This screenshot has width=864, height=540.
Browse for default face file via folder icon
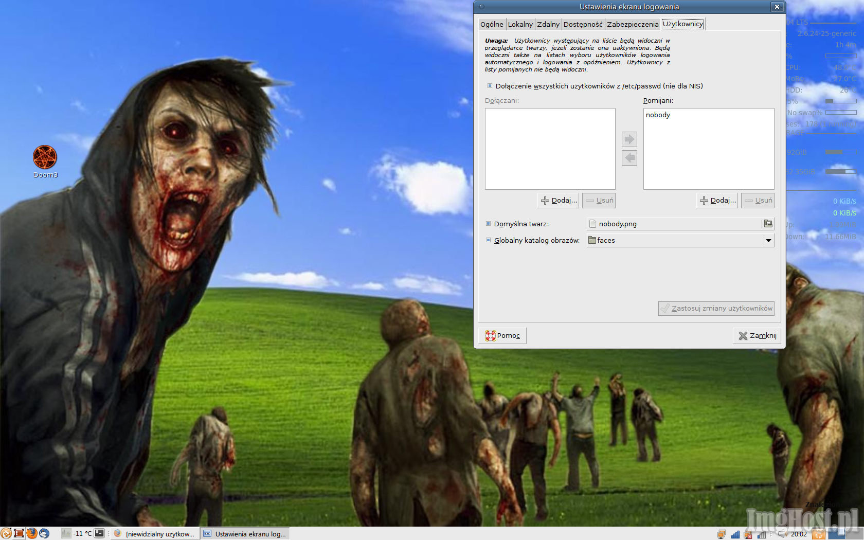[x=768, y=223]
